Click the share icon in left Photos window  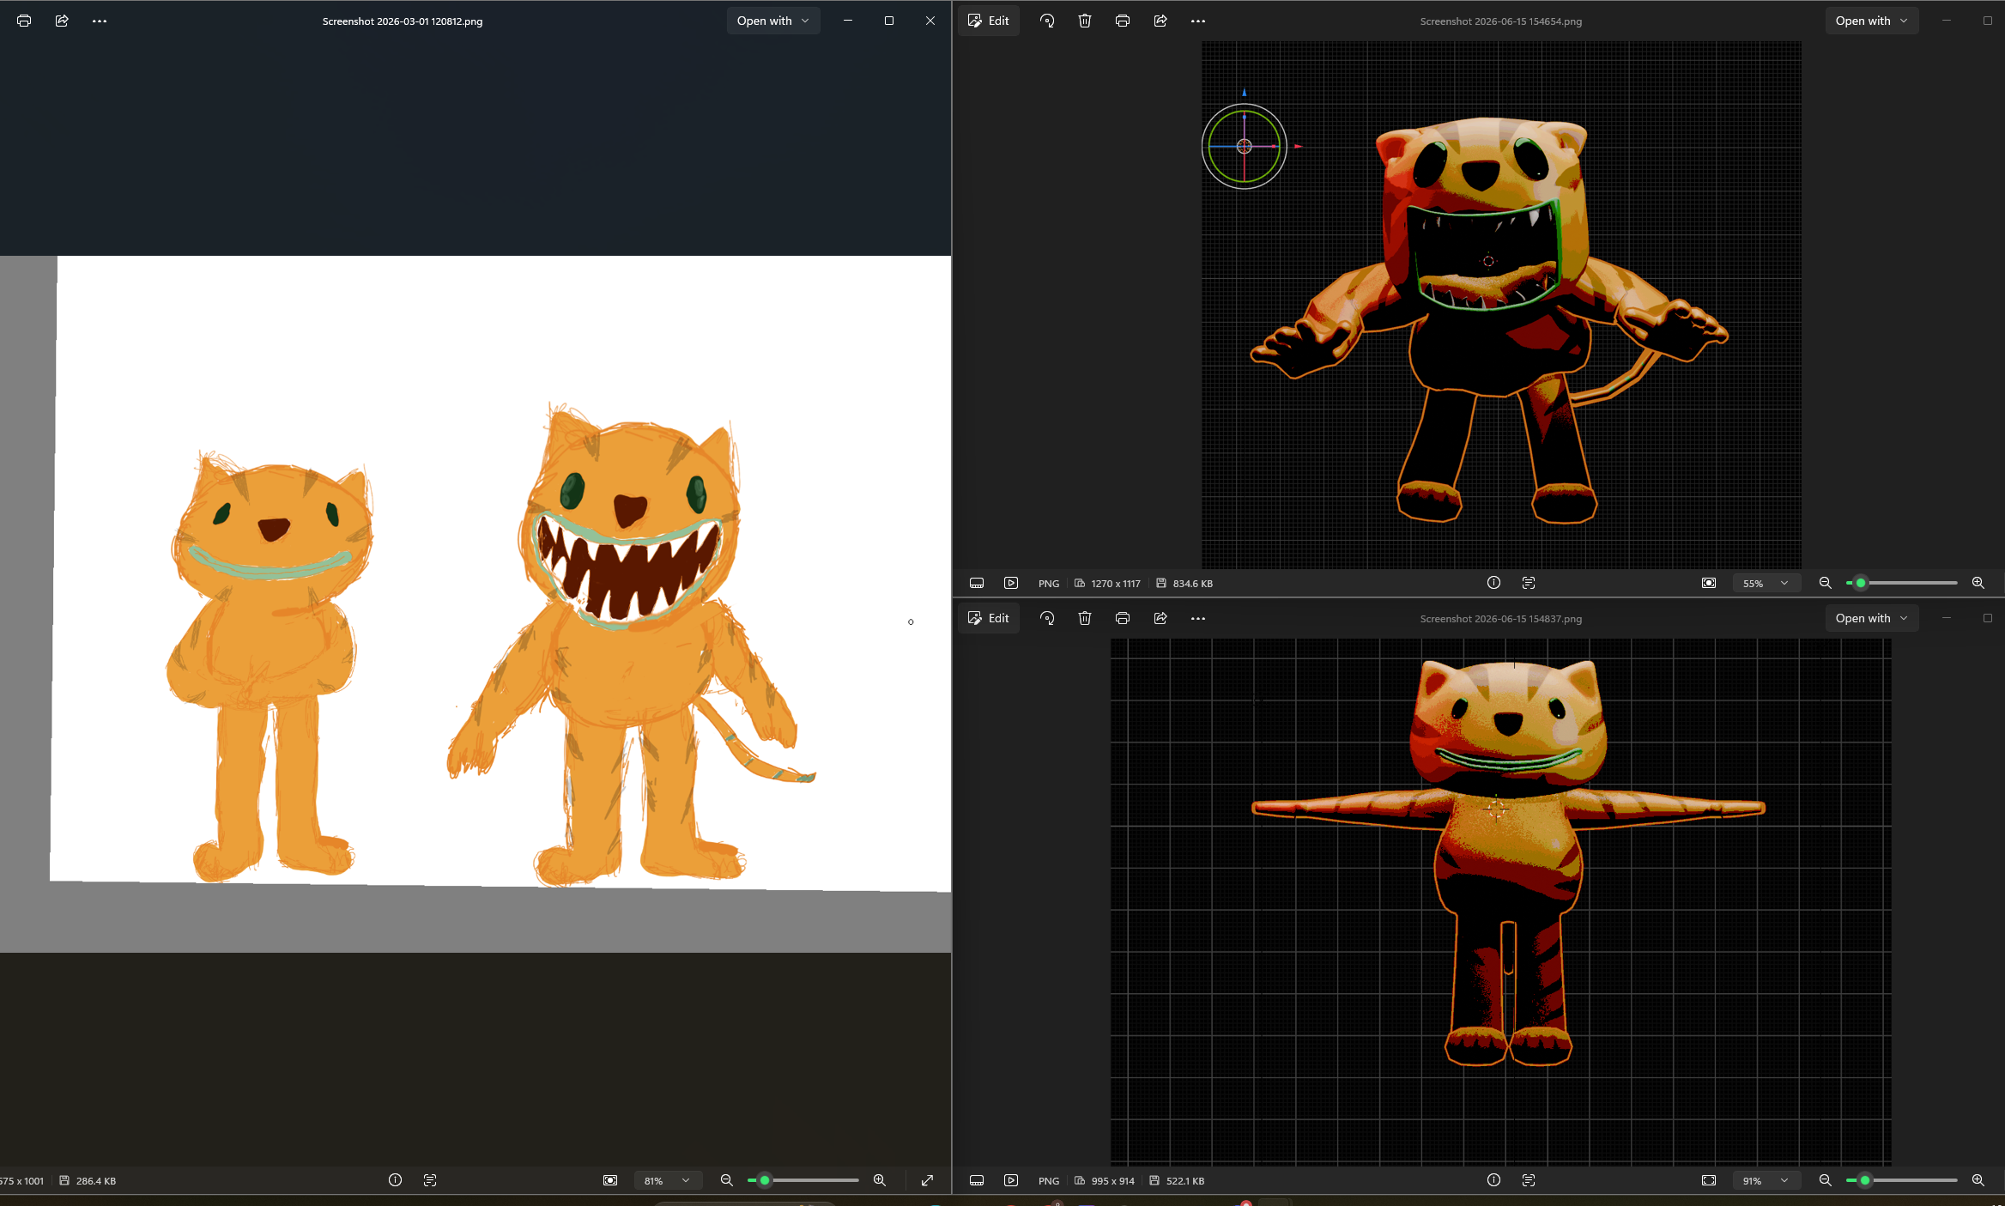click(x=62, y=21)
